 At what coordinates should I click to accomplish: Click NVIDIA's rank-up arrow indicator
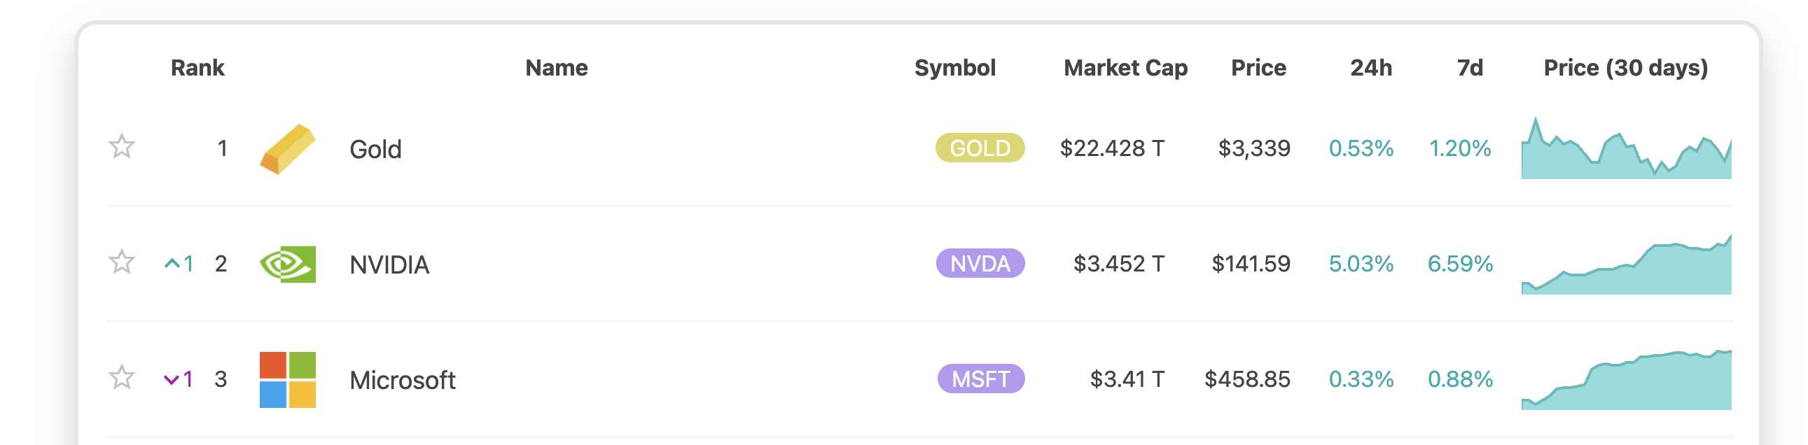point(179,264)
